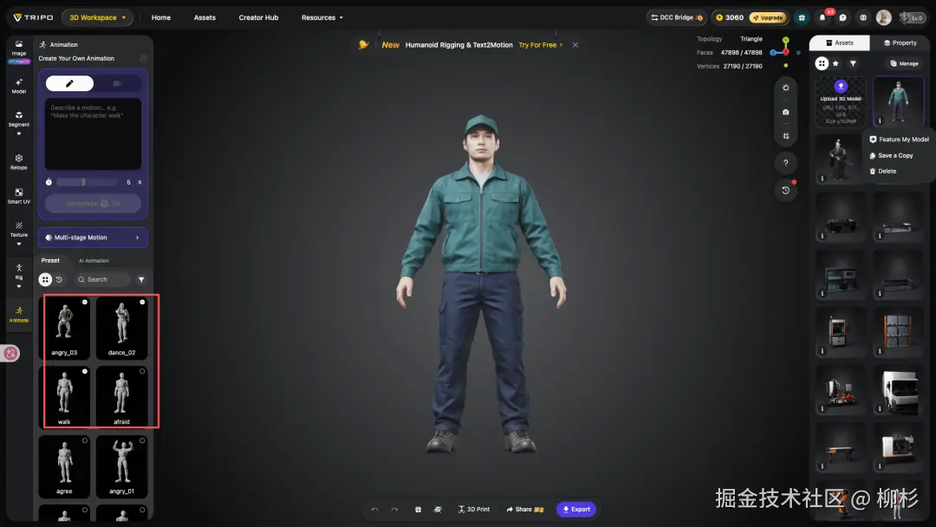Filter animation presets with the funnel icon

(x=141, y=279)
